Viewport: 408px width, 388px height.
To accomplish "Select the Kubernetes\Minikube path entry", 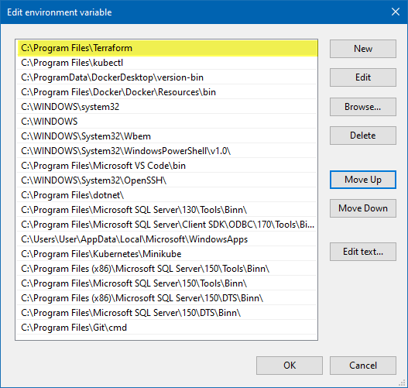I will tap(166, 254).
